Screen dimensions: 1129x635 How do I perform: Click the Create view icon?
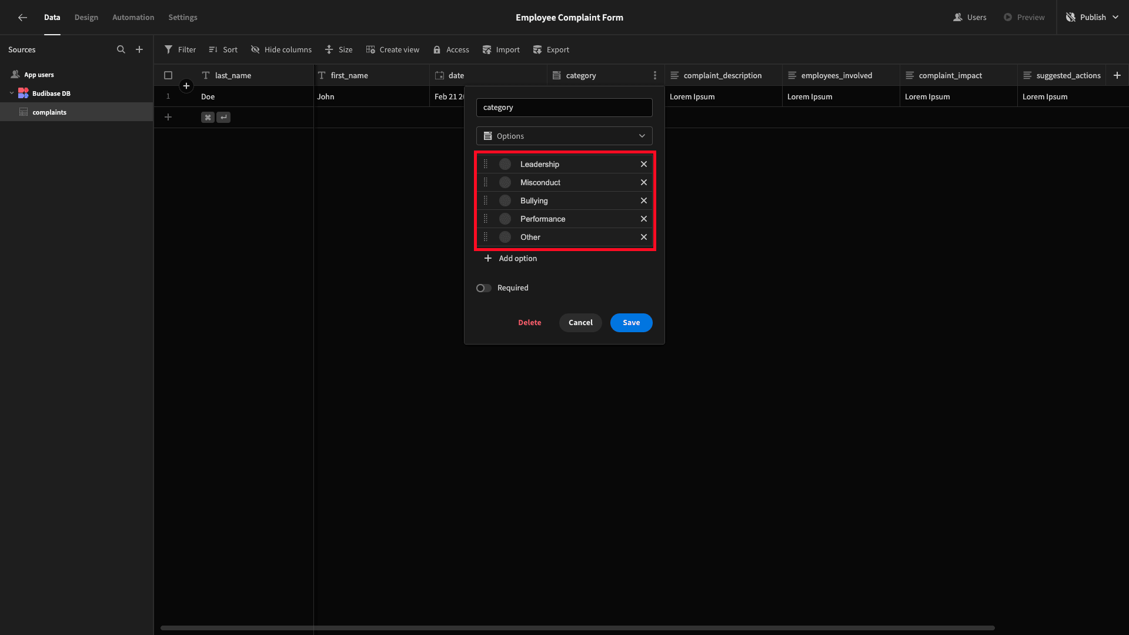coord(370,49)
